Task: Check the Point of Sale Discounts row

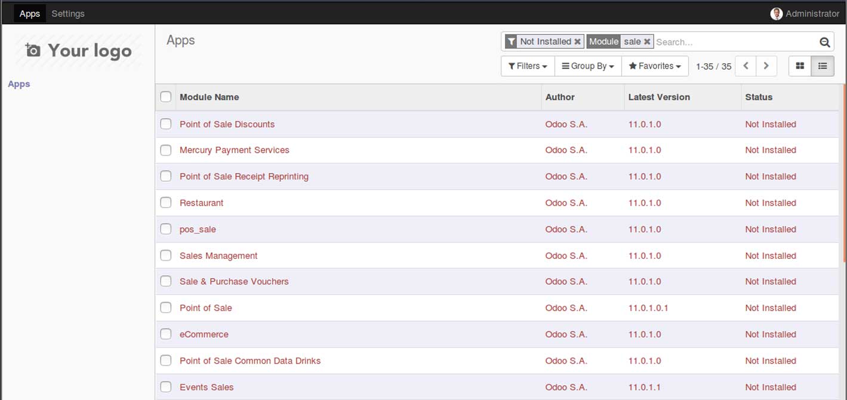Action: point(166,124)
